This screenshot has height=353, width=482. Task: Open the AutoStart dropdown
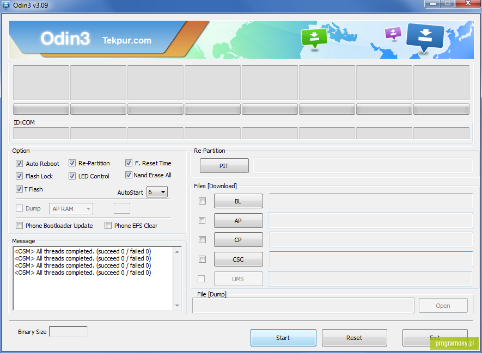(x=157, y=192)
